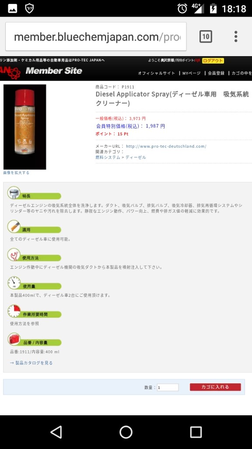This screenshot has width=252, height=449.
Task: Click the 使用方法 wrench section icon
Action: pos(14,255)
